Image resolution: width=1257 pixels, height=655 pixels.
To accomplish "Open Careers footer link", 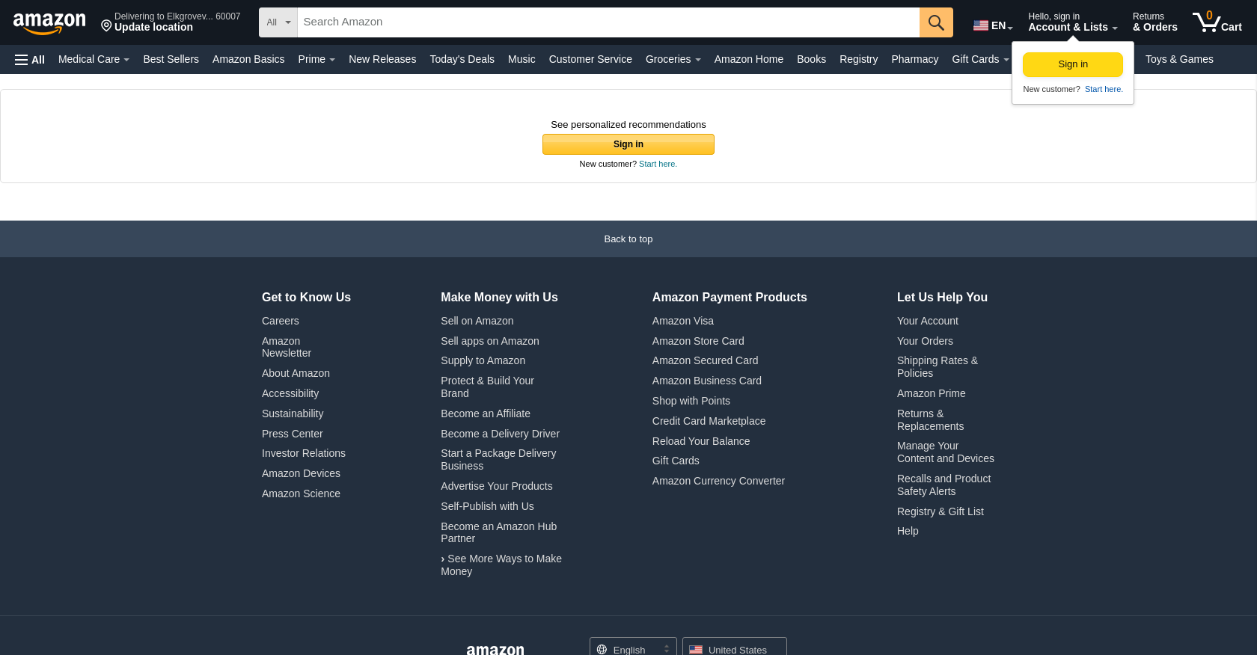I will (281, 321).
